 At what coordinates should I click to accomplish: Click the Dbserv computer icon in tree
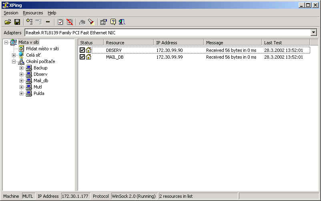coord(29,74)
